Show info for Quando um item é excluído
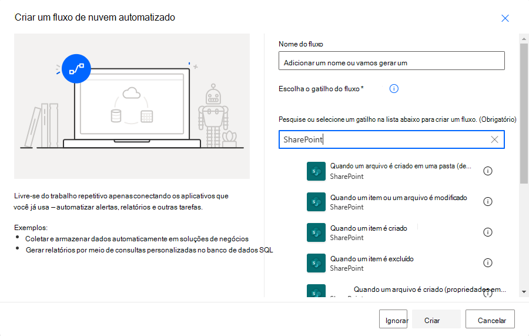Viewport: 529px width, 336px height. (487, 262)
